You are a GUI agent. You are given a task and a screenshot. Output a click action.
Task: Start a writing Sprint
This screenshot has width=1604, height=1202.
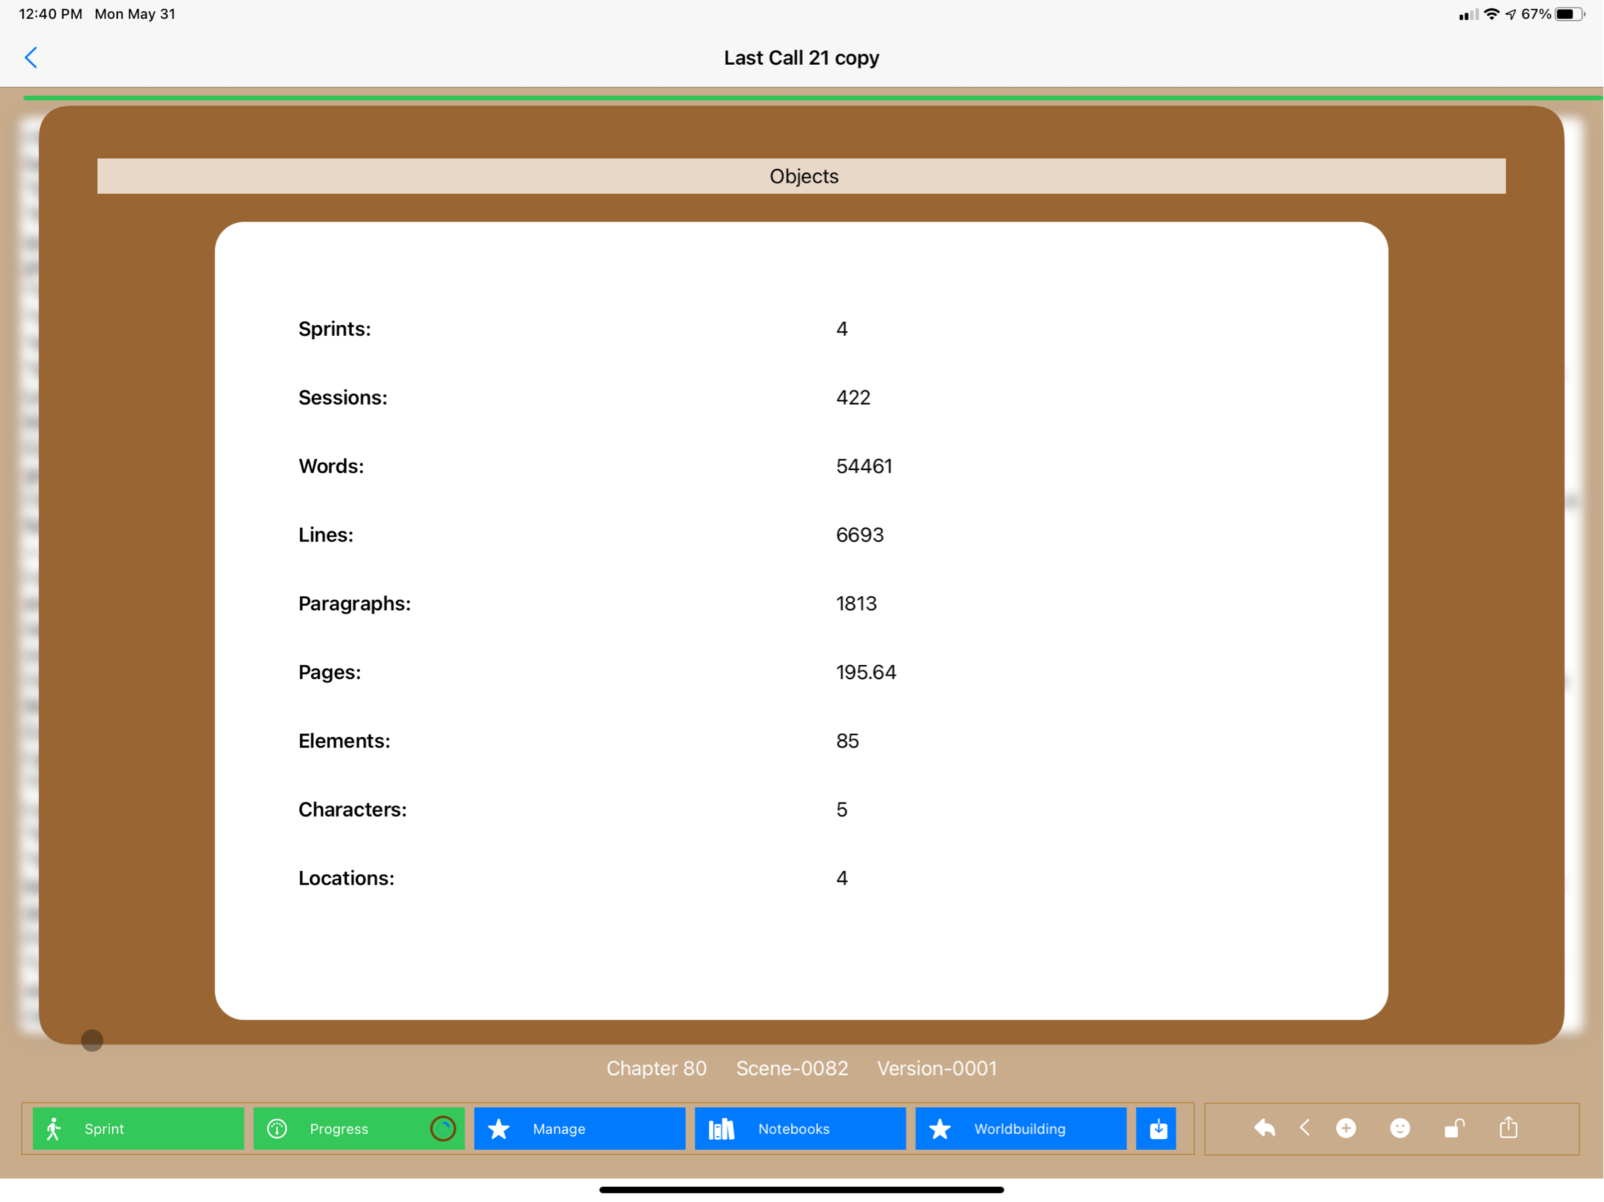coord(138,1128)
